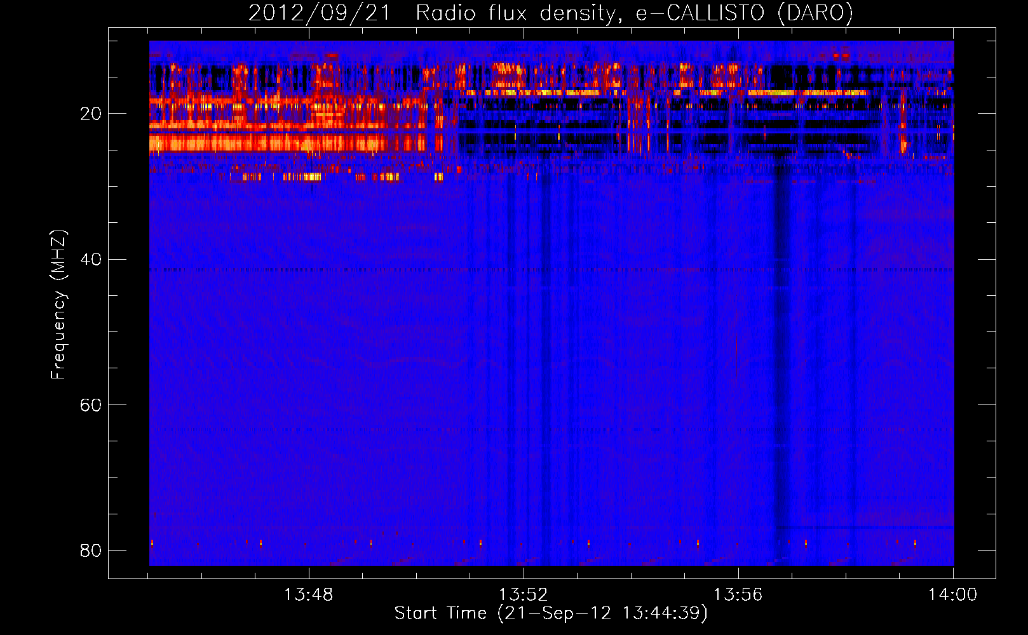The image size is (1028, 635).
Task: Click the 13:52 time tick label
Action: pyautogui.click(x=523, y=595)
